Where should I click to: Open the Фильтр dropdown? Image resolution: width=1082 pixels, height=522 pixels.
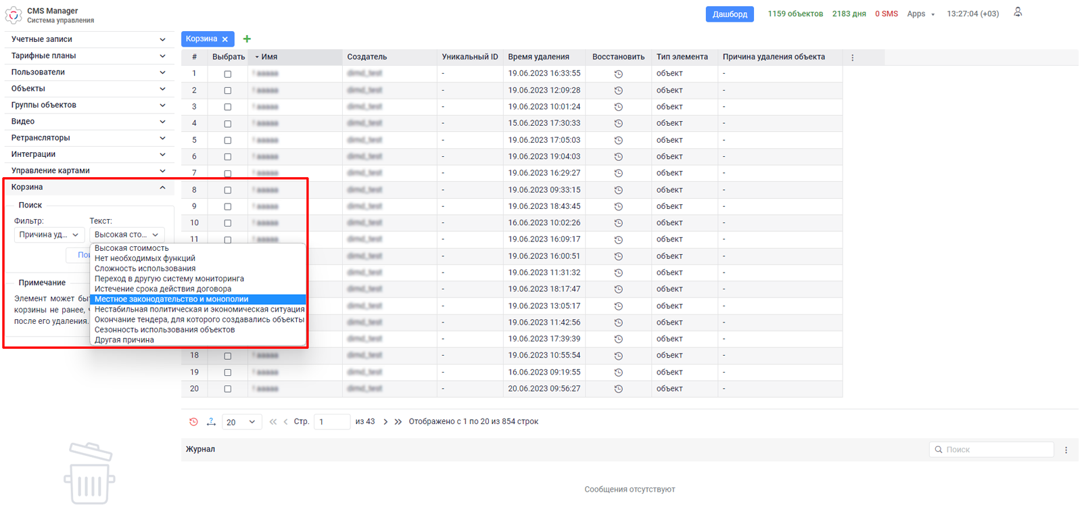[48, 235]
